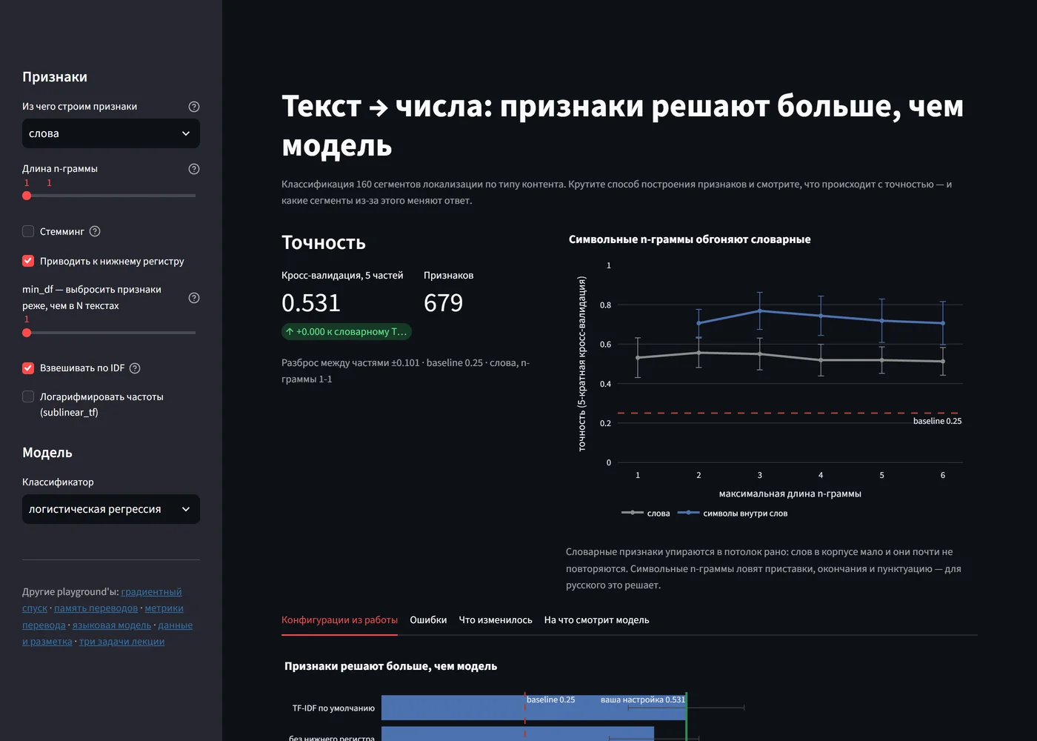Toggle 'слова' series in chart legend
This screenshot has width=1037, height=741.
click(645, 514)
